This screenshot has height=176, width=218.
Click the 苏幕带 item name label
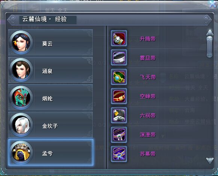(x=148, y=154)
